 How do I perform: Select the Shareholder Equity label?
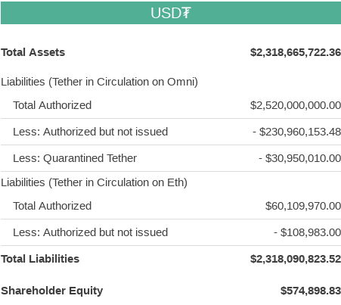point(52,291)
